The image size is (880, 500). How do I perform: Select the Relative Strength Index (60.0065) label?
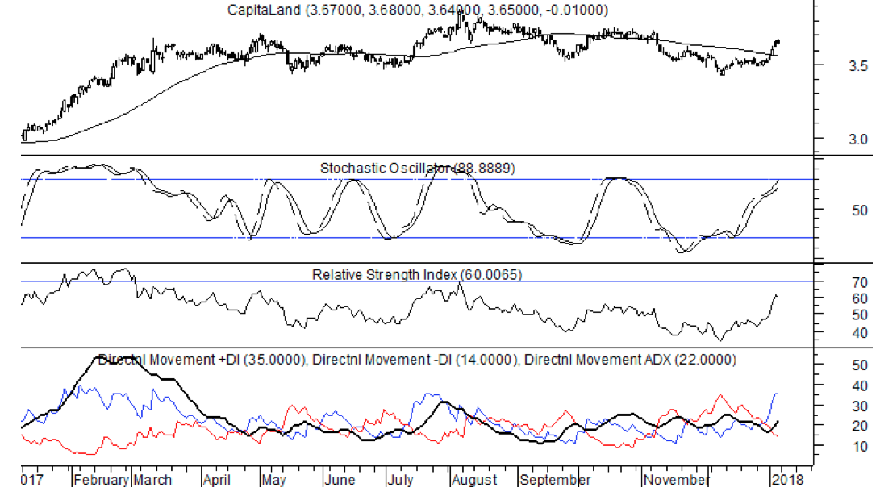tap(417, 274)
